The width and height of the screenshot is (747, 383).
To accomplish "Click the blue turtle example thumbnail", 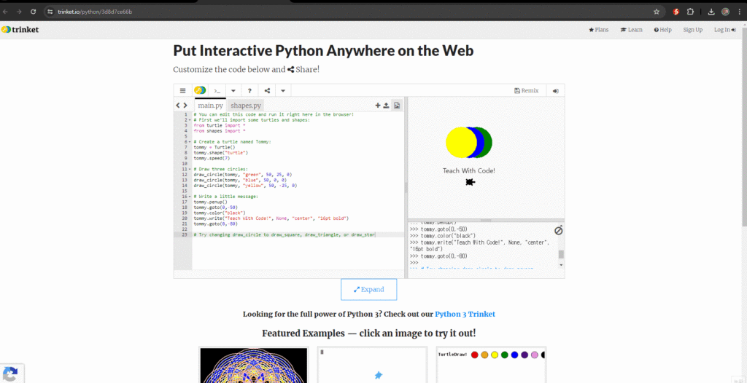I will 372,365.
